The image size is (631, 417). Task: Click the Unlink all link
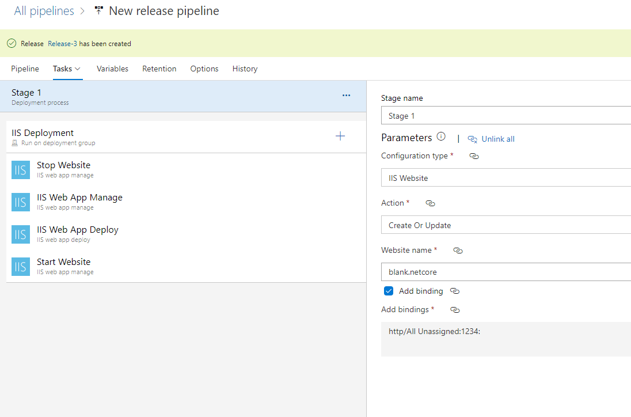(497, 139)
